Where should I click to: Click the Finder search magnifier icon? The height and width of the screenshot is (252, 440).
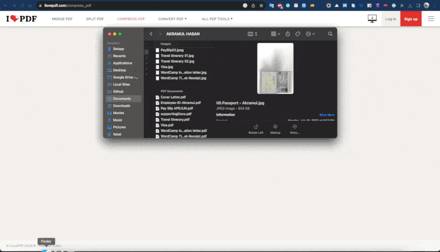(330, 34)
